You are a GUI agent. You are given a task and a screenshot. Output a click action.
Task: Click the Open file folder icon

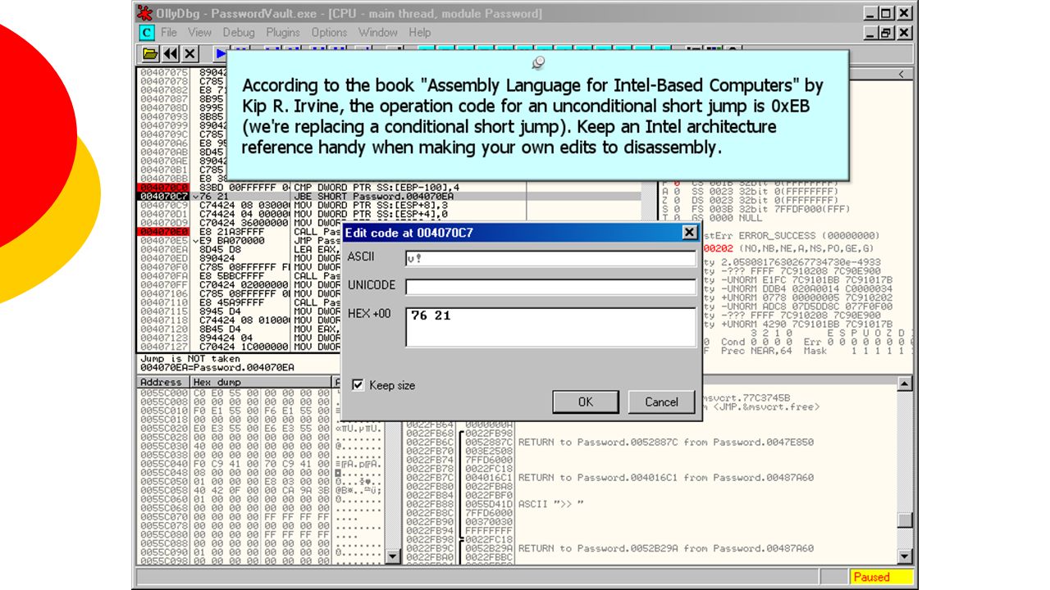(x=150, y=53)
